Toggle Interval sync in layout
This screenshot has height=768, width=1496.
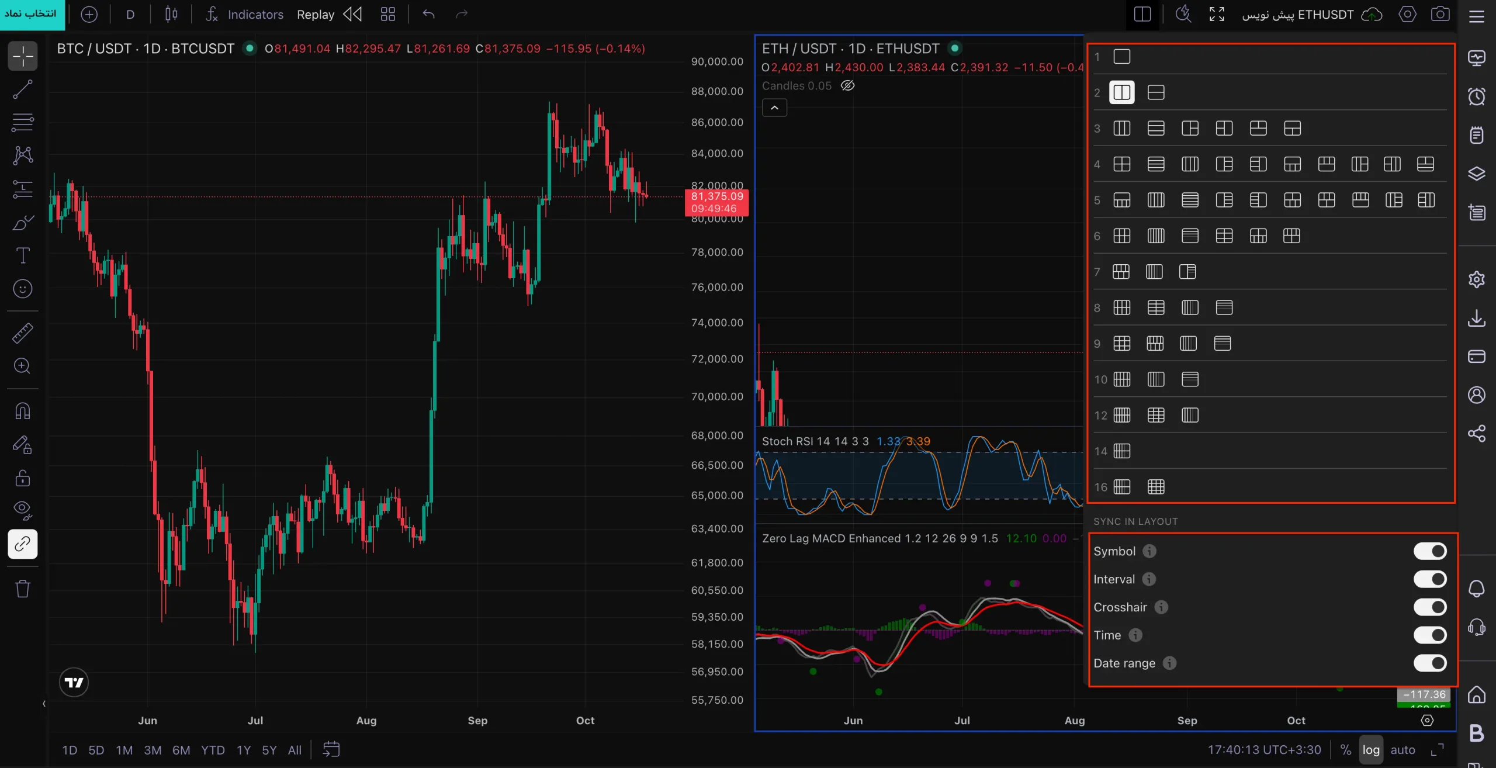1430,579
